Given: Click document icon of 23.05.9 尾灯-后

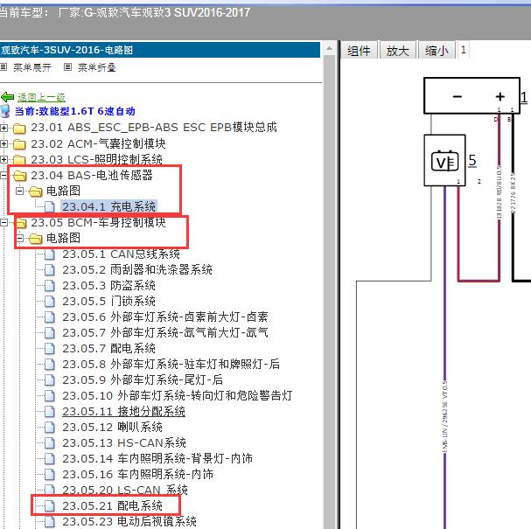Looking at the screenshot, I should coord(50,380).
